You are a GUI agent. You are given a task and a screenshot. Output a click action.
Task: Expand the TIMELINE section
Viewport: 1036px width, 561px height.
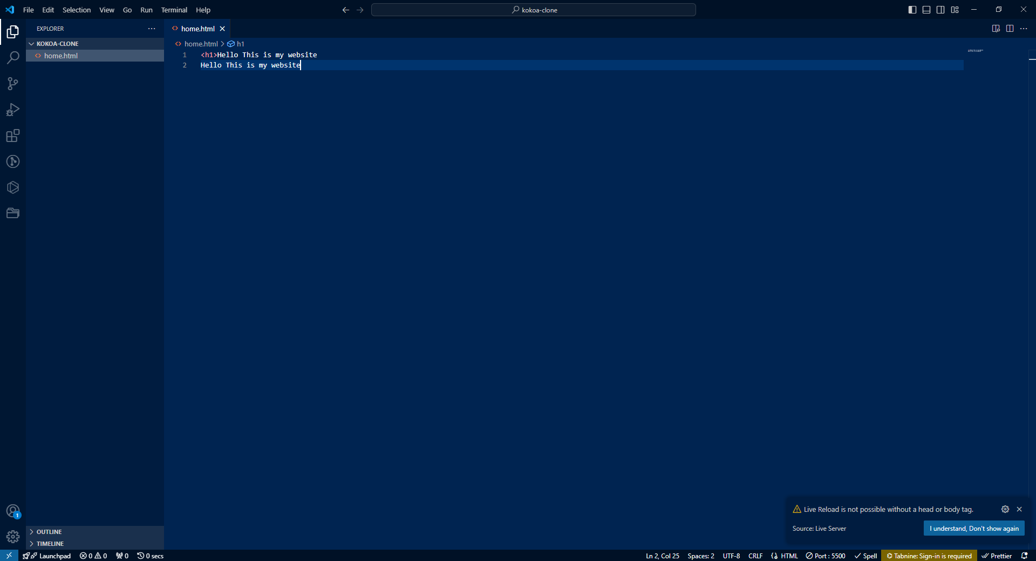tap(95, 544)
